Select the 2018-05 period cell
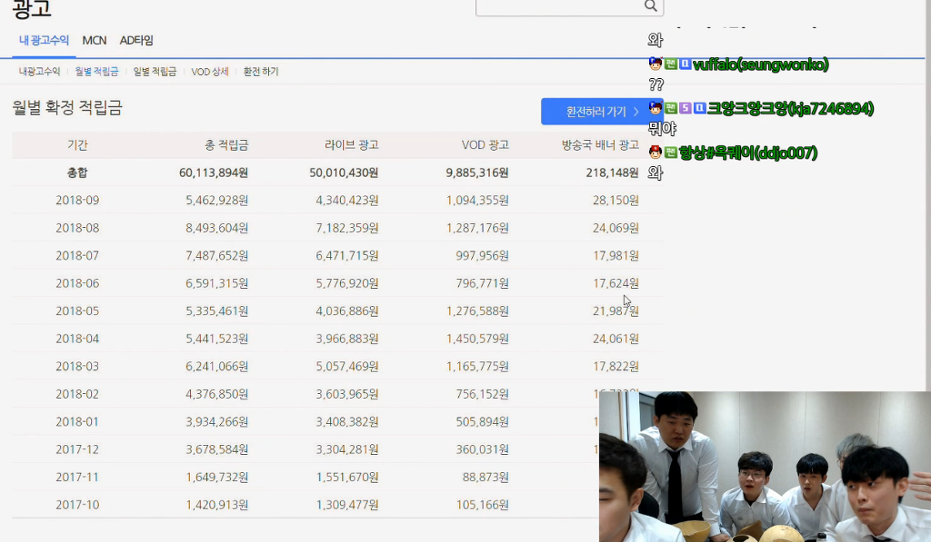Screen dimensions: 931x542 point(77,310)
